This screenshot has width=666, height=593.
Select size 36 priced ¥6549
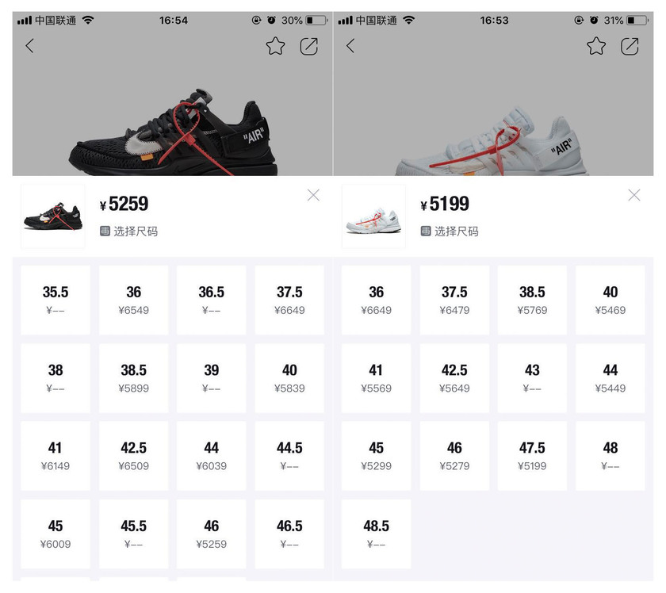[133, 300]
